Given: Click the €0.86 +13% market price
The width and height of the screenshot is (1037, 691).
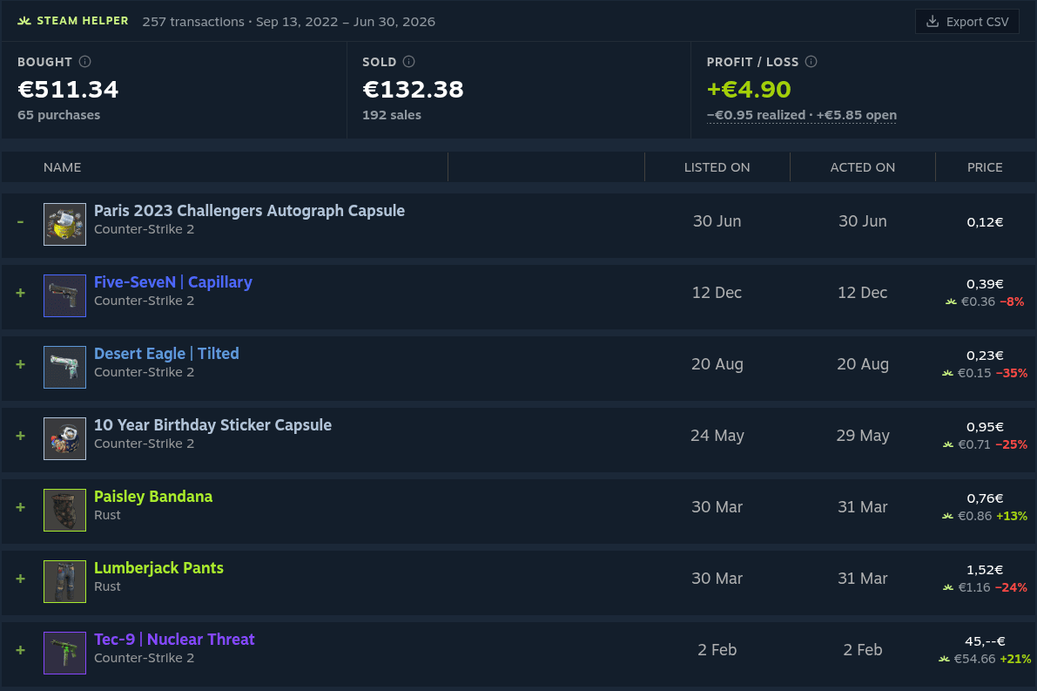Looking at the screenshot, I should (985, 516).
